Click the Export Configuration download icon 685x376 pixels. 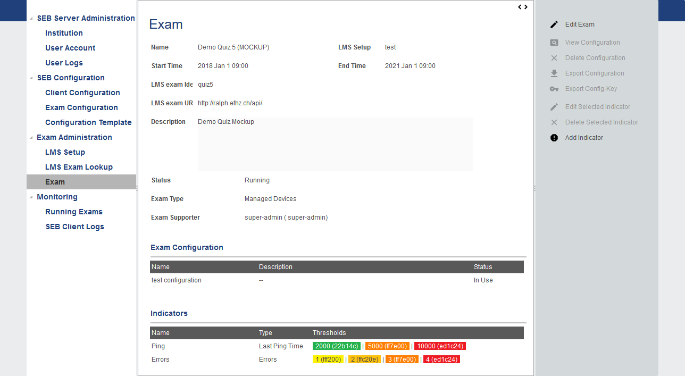pyautogui.click(x=554, y=73)
